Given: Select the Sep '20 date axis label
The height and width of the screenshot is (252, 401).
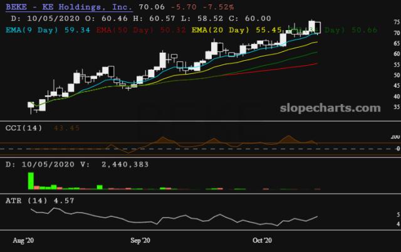Looking at the screenshot, I should [140, 241].
